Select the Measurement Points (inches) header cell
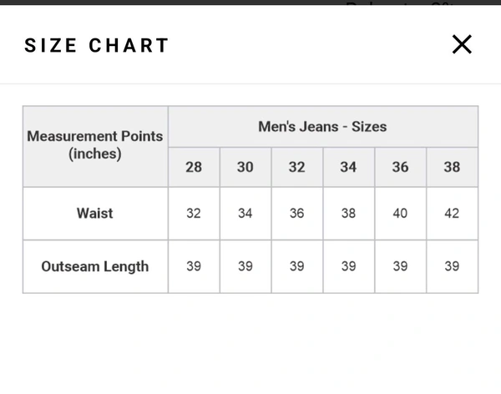Viewport: 501px width, 394px height. click(95, 145)
